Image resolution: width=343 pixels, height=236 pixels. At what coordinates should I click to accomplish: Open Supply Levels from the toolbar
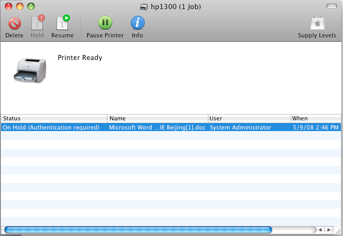(317, 22)
